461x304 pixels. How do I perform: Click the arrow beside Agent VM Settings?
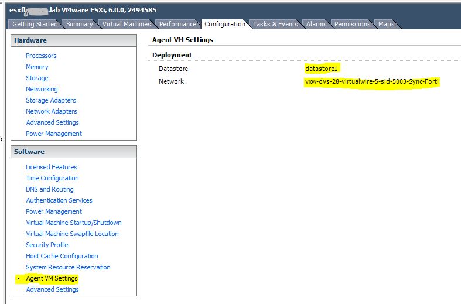coord(18,278)
